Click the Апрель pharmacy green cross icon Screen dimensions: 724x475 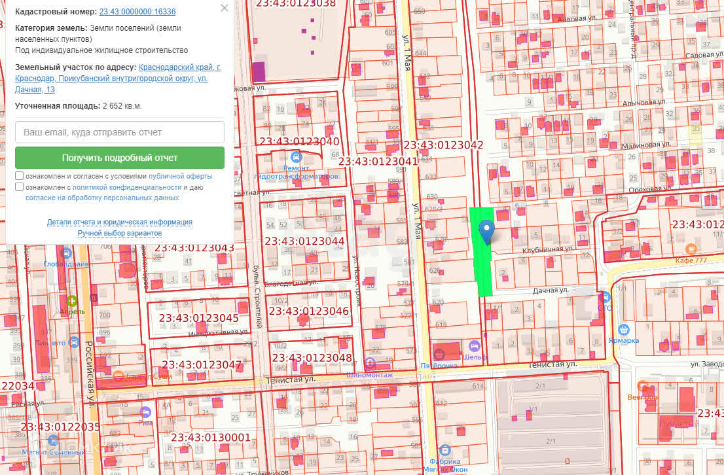point(72,302)
